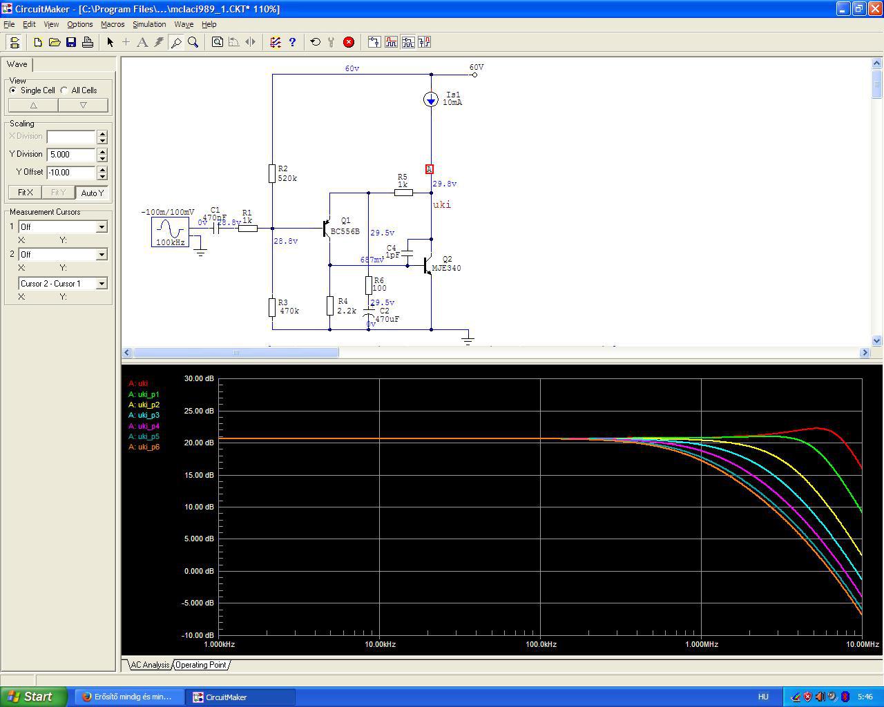The height and width of the screenshot is (707, 884).
Task: Select the Text tool (A icon)
Action: (x=142, y=42)
